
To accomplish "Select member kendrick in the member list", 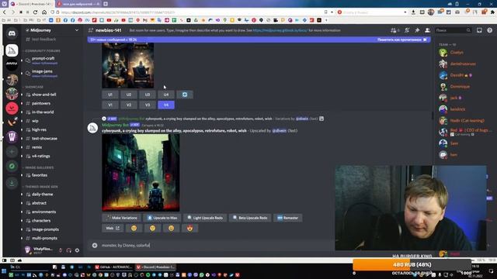I will click(457, 109).
